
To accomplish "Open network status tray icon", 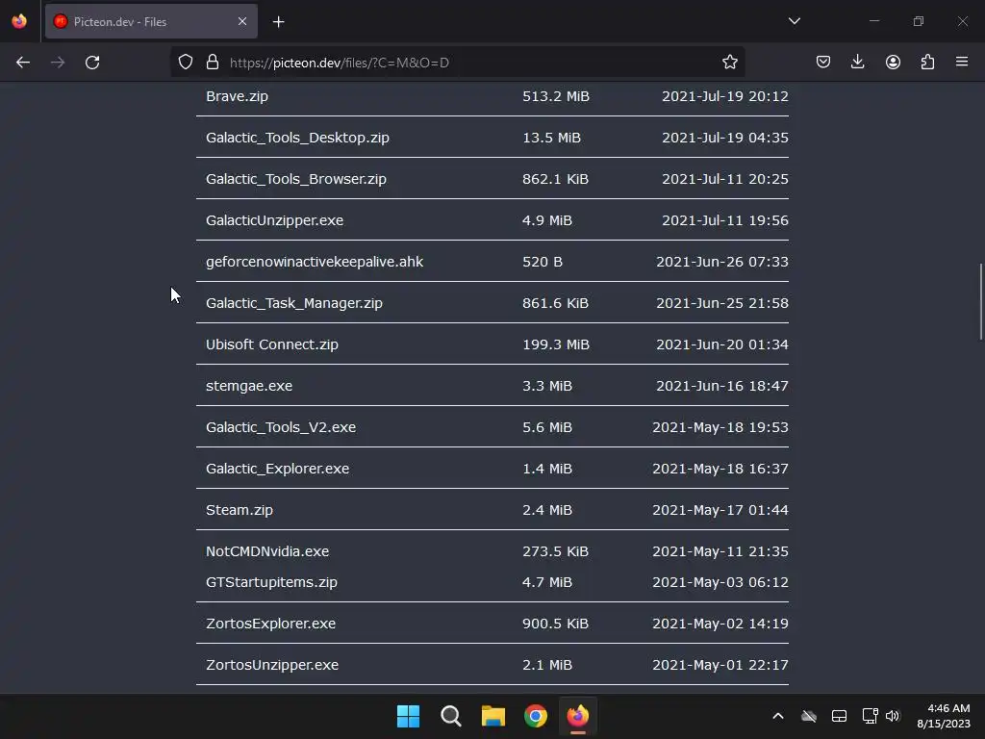I will pyautogui.click(x=870, y=716).
